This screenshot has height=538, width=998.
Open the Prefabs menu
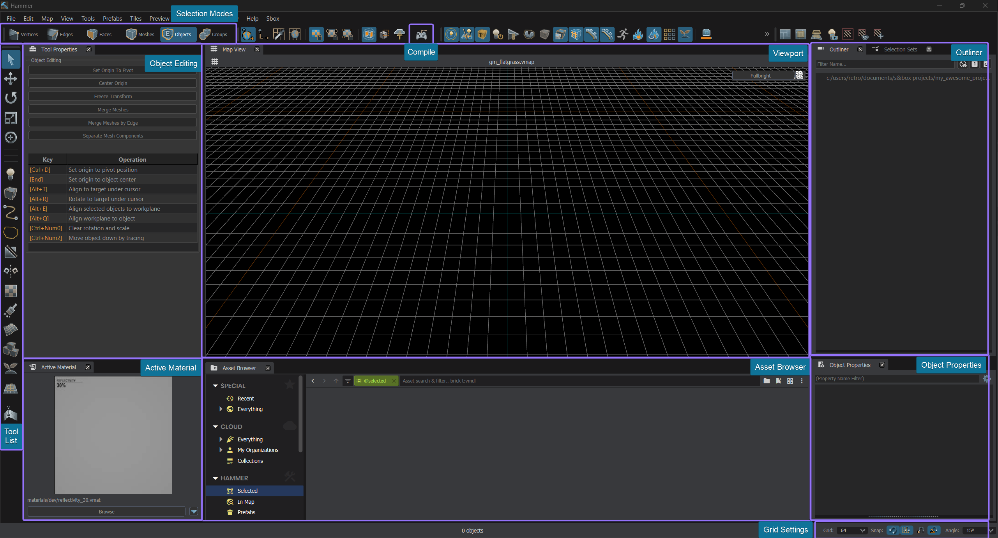coord(112,18)
